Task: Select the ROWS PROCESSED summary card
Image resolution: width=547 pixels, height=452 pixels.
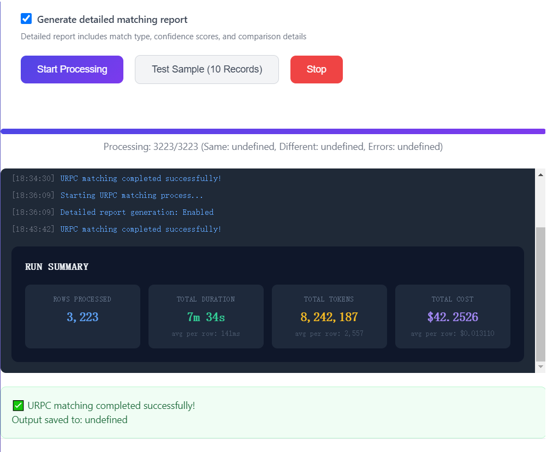Action: (82, 316)
